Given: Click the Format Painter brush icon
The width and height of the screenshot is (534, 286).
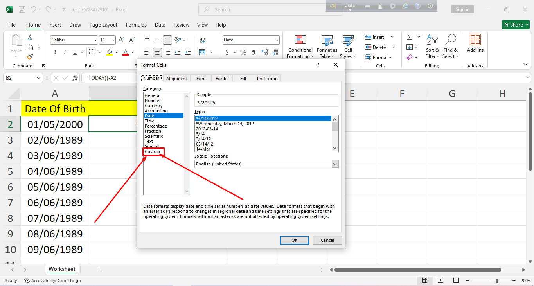Looking at the screenshot, I should click(x=30, y=57).
